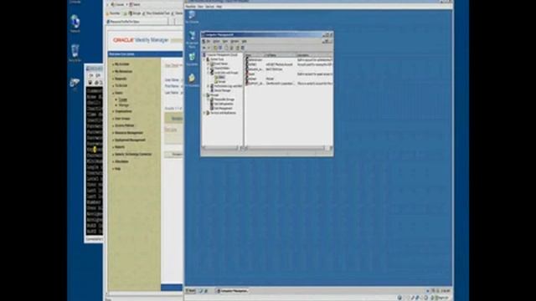Expand Removable Storage node

click(x=208, y=99)
